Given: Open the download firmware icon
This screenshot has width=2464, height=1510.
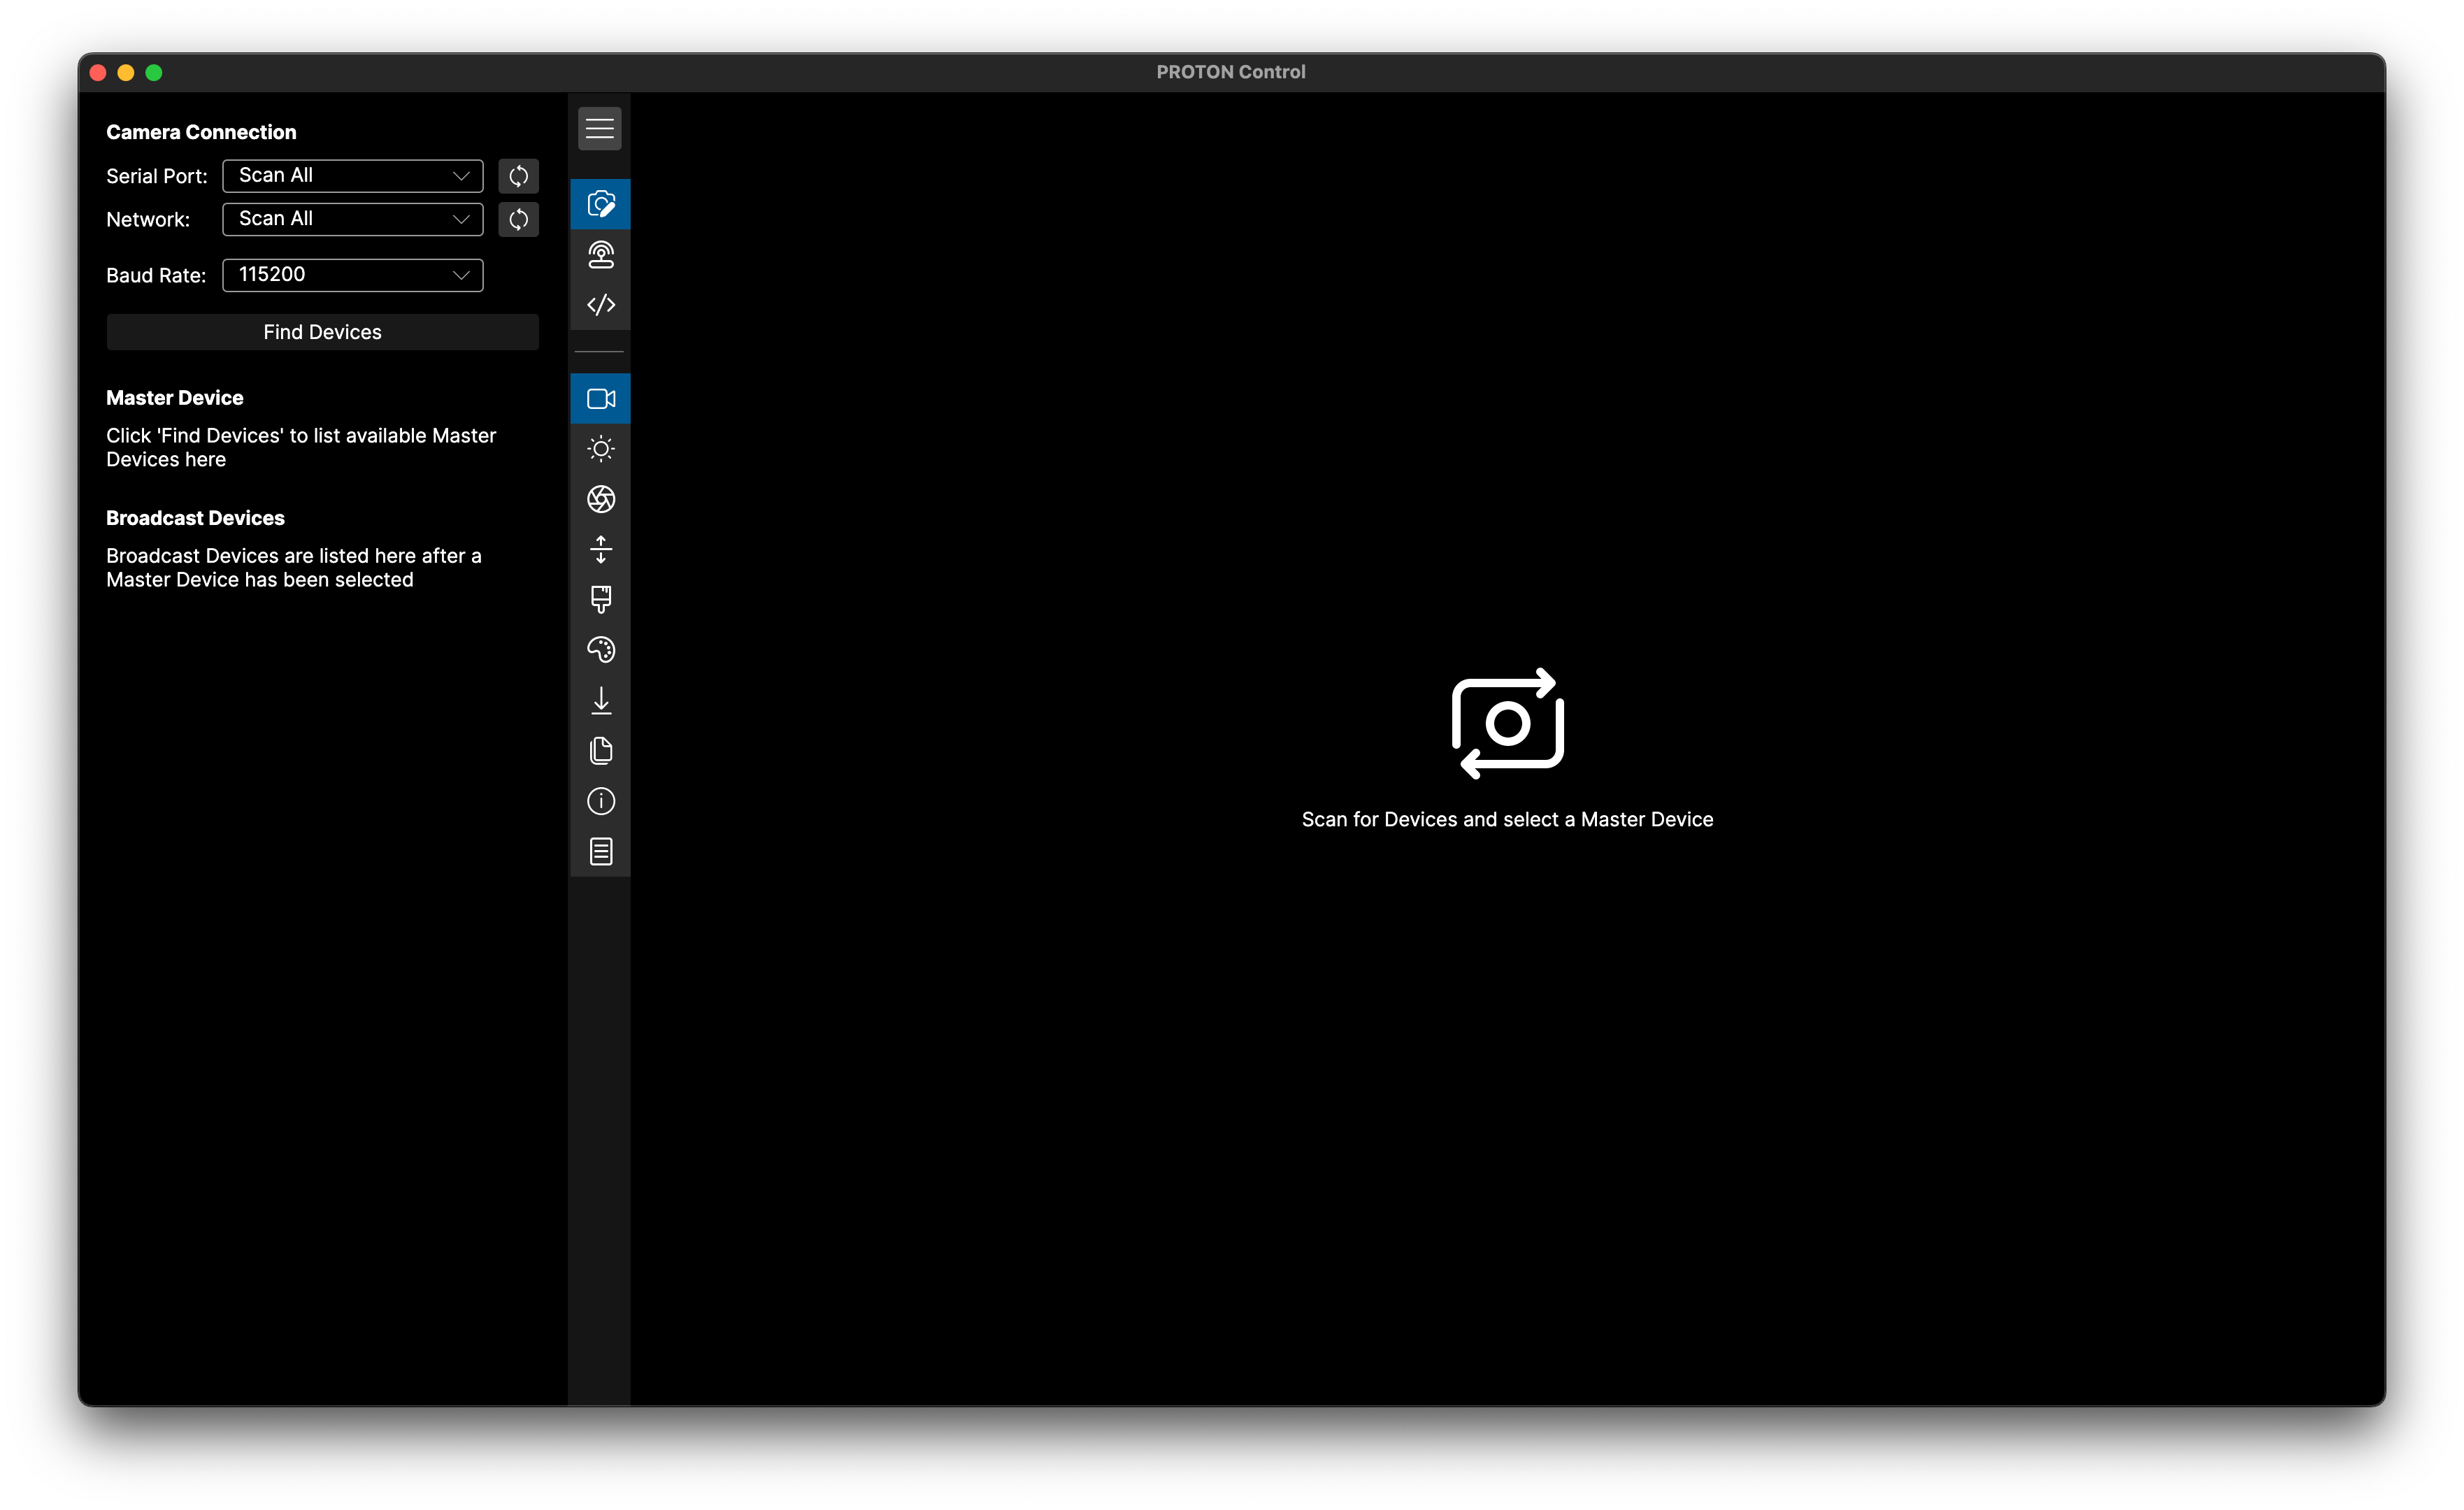Looking at the screenshot, I should pos(600,700).
